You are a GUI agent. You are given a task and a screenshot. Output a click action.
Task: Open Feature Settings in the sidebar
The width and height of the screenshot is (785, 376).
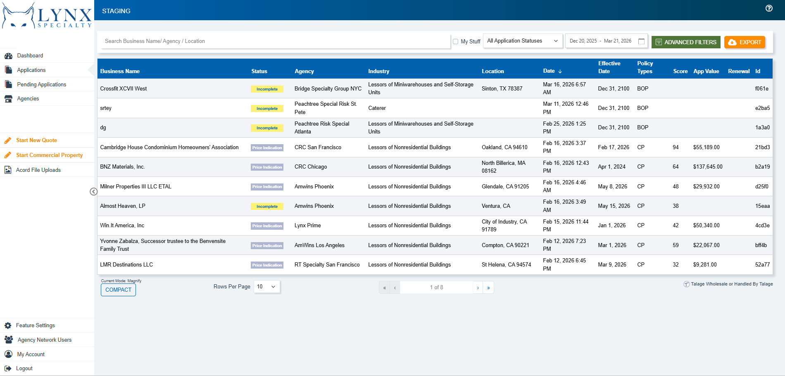[x=36, y=326]
